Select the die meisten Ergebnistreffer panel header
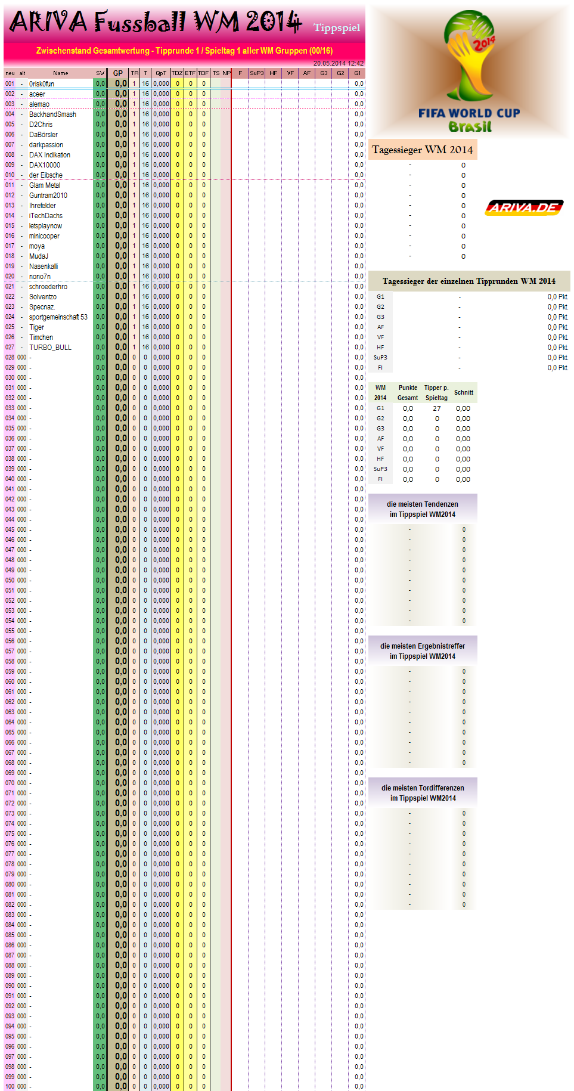The height and width of the screenshot is (1091, 574). pyautogui.click(x=422, y=651)
